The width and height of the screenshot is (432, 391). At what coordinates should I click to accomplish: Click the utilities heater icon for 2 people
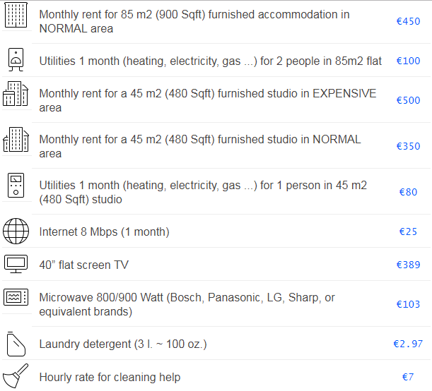tap(16, 61)
